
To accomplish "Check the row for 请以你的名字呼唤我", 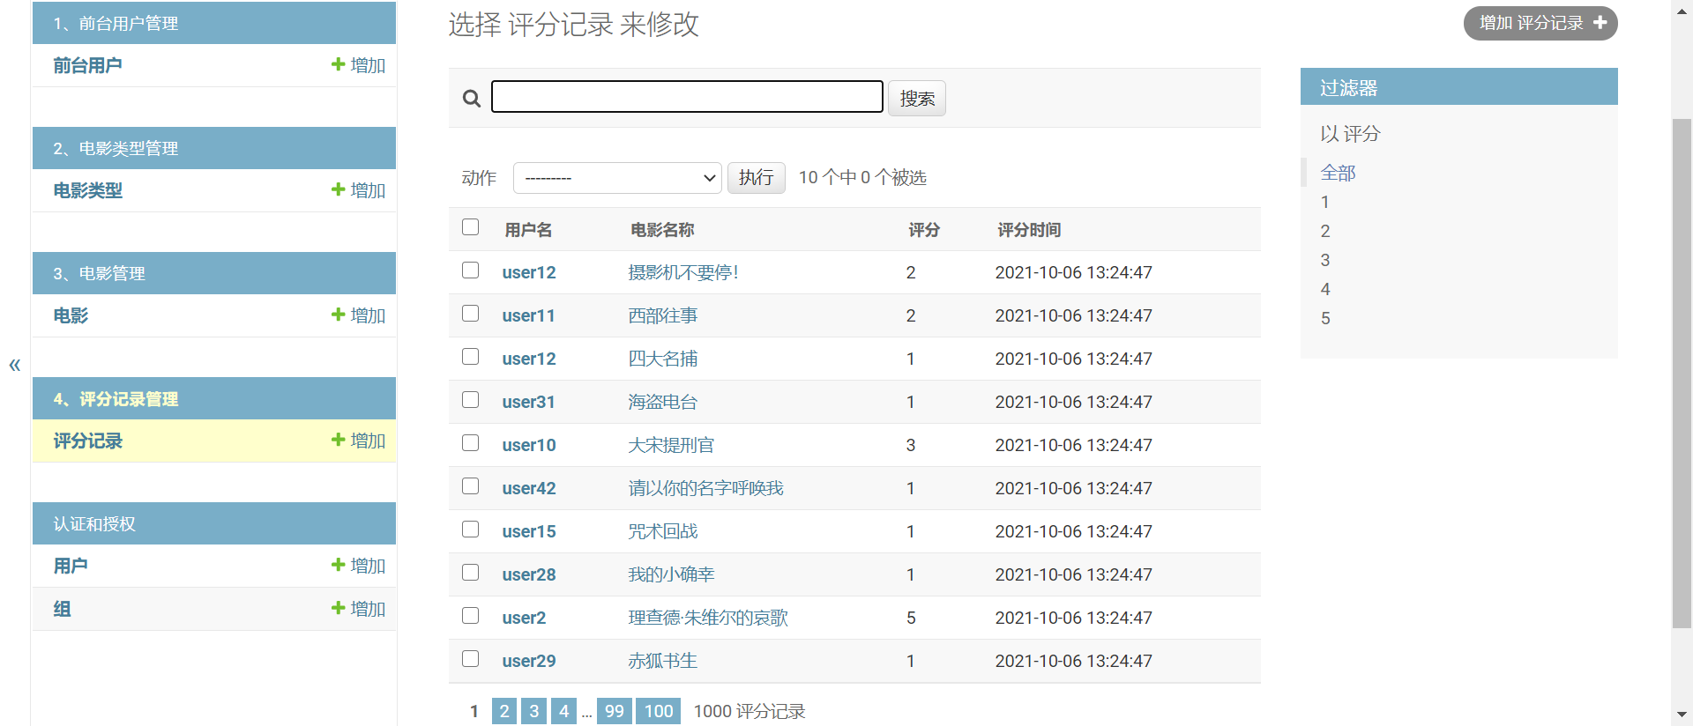I will (471, 486).
